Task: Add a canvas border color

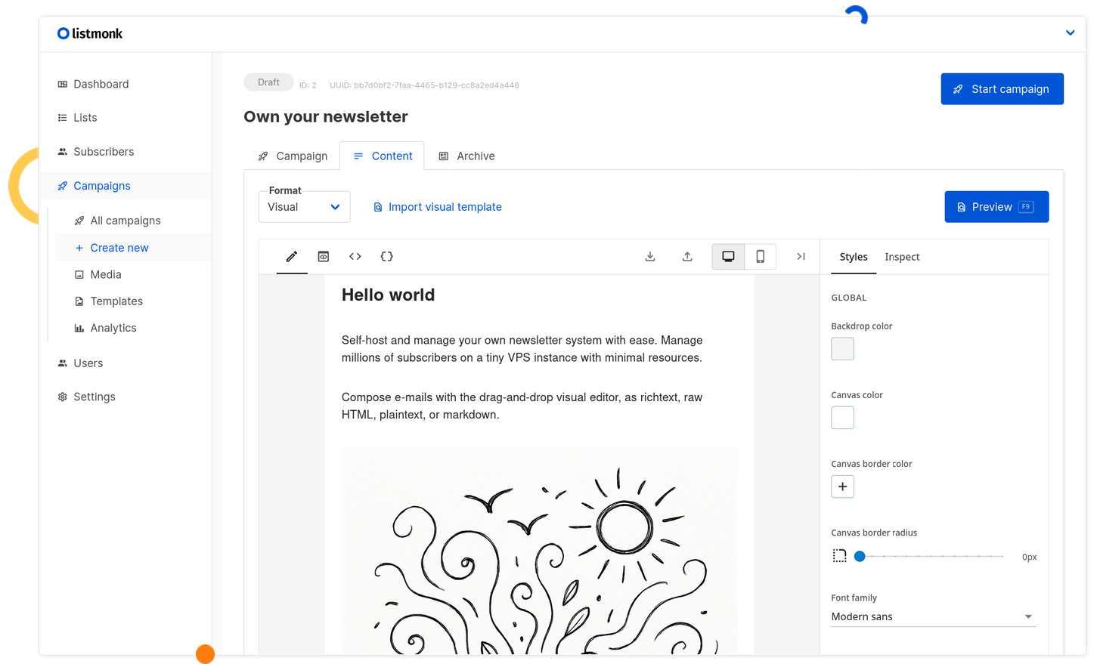Action: pyautogui.click(x=842, y=486)
